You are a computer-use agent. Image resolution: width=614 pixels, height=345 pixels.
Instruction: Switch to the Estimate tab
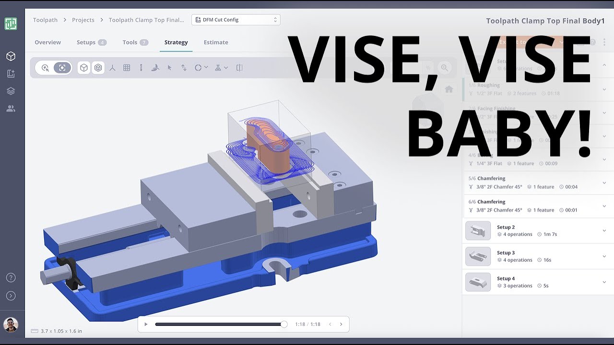[x=216, y=42]
